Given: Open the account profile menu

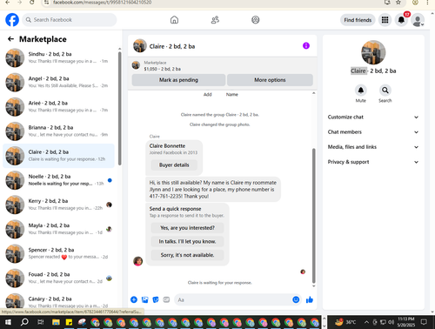Looking at the screenshot, I should tap(418, 20).
